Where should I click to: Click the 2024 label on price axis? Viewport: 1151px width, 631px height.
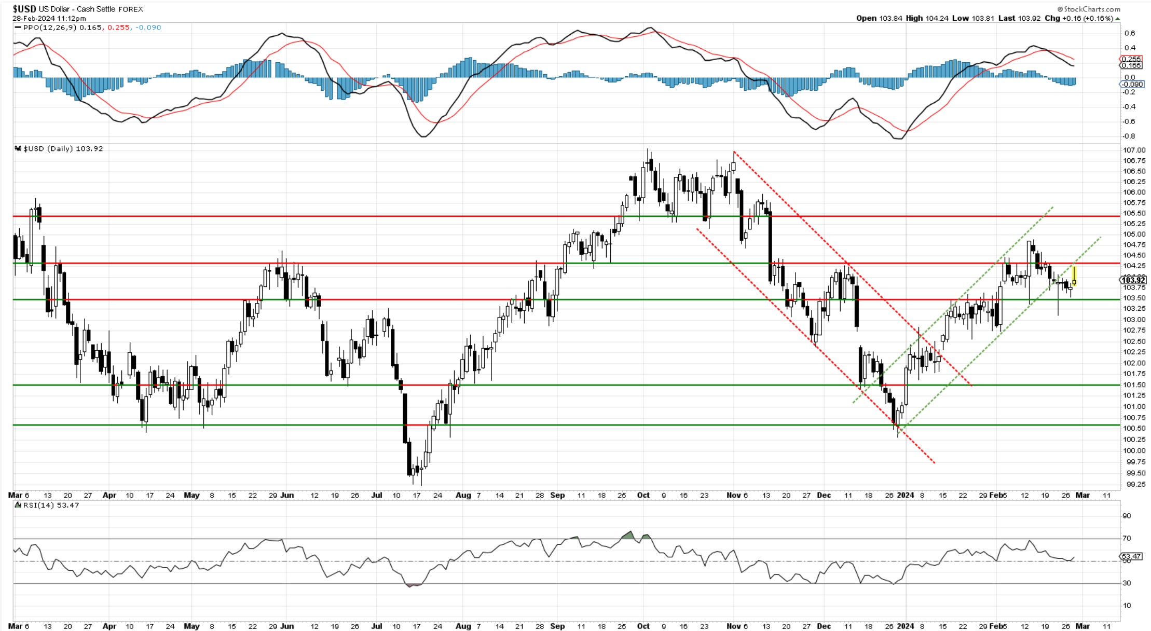click(905, 495)
